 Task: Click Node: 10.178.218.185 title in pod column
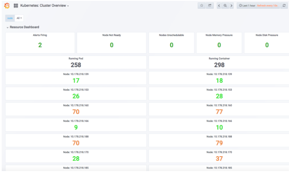pyautogui.click(x=76, y=168)
